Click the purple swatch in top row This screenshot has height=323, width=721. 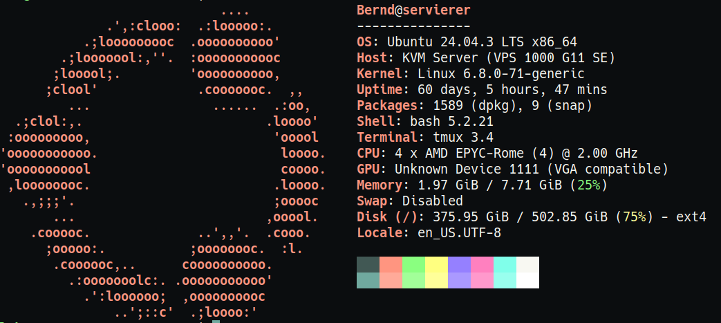point(459,264)
